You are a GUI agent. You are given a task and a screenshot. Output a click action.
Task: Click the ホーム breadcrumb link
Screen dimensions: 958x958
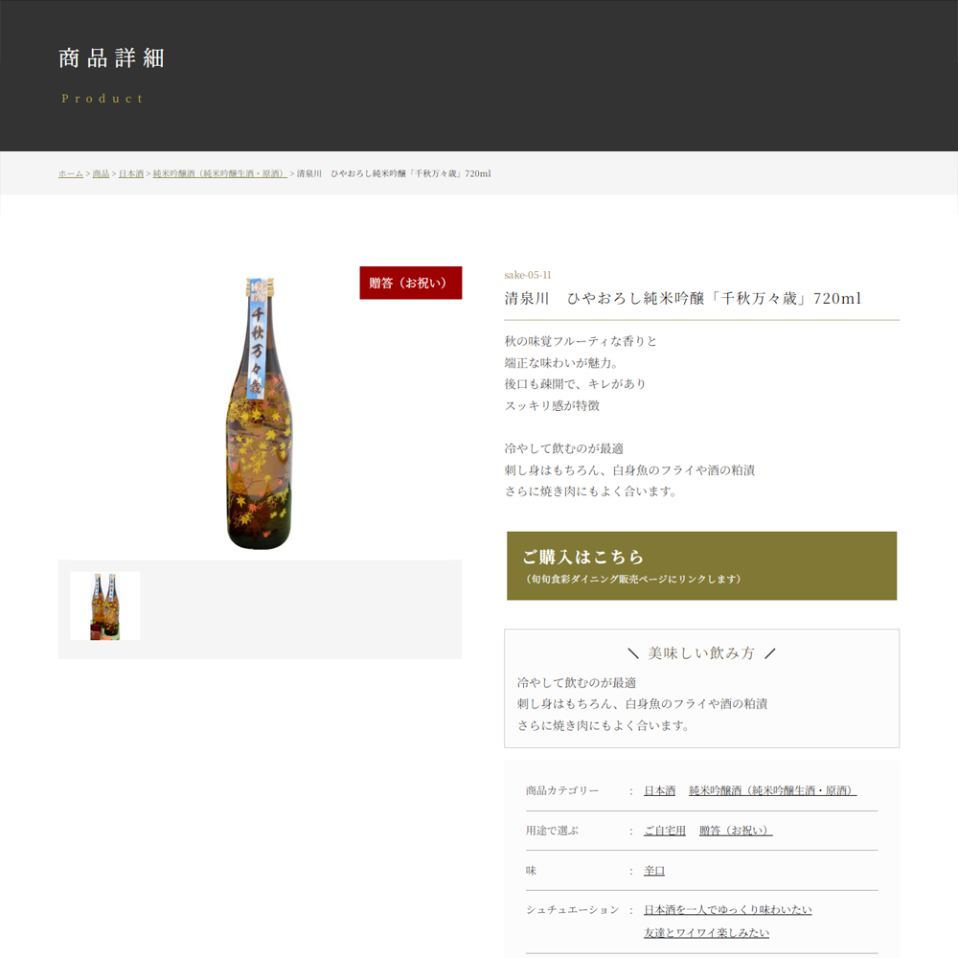click(x=70, y=173)
